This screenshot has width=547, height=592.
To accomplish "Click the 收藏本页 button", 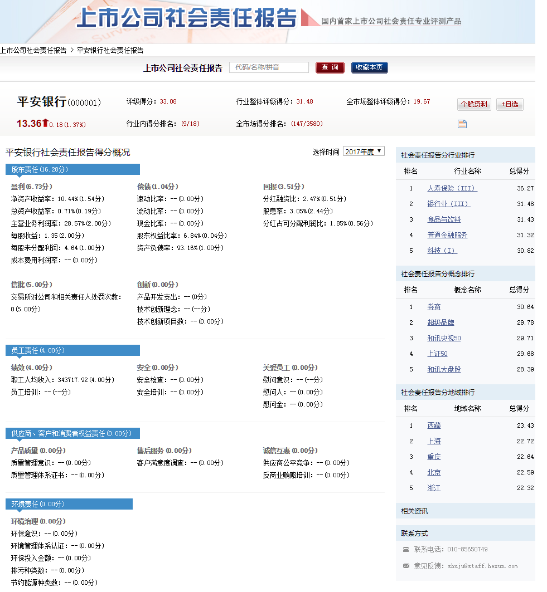I will pos(369,67).
